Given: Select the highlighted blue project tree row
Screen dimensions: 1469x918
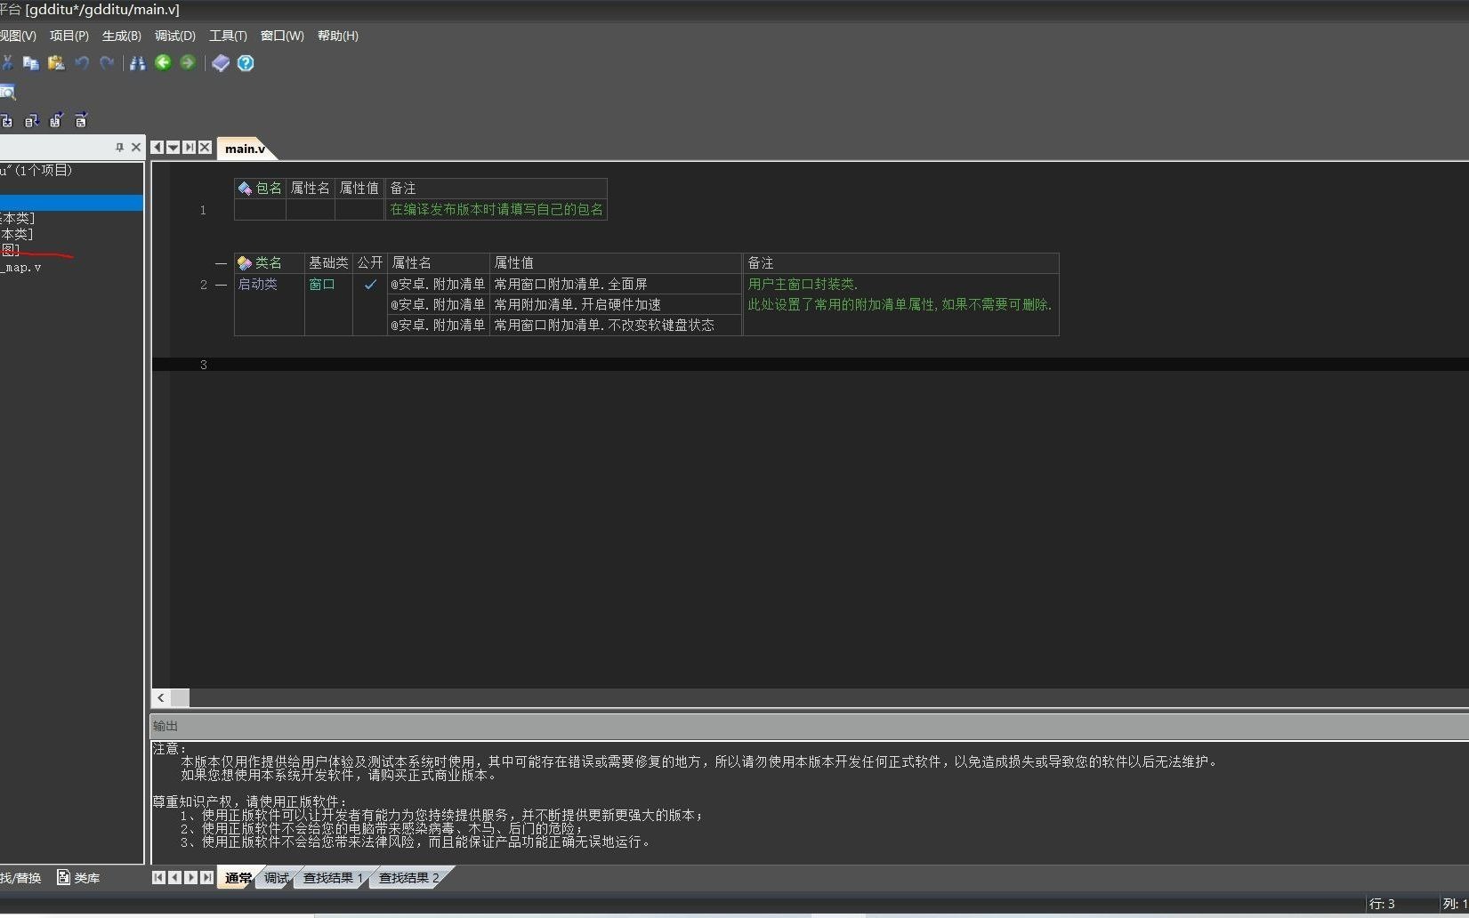Looking at the screenshot, I should pos(71,203).
